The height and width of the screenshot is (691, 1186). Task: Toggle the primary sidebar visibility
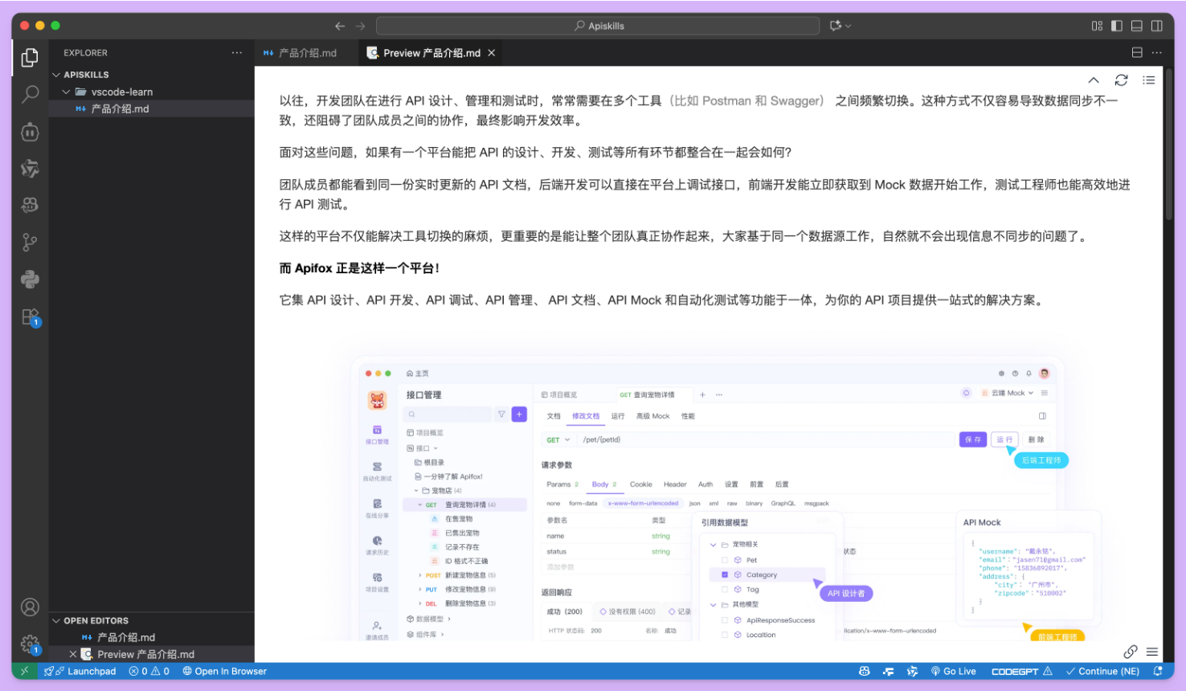1117,25
